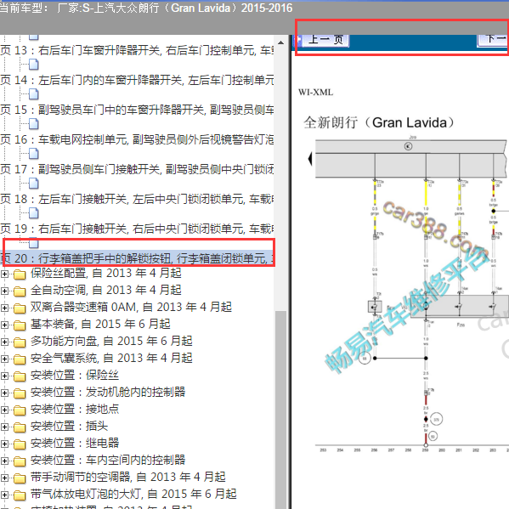Click folder icon for 安装位置：插头
509x509 pixels.
pos(20,427)
